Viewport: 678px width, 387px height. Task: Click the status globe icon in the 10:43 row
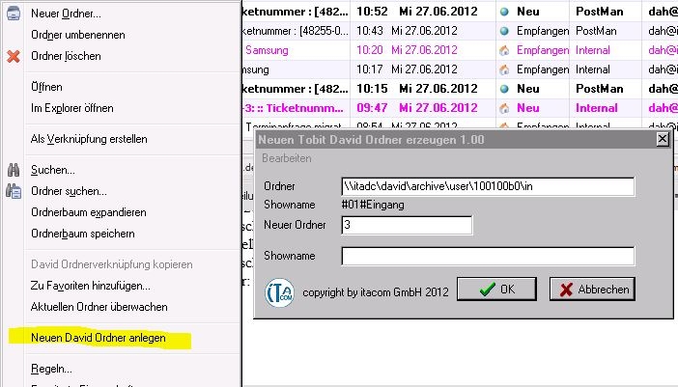pos(504,31)
